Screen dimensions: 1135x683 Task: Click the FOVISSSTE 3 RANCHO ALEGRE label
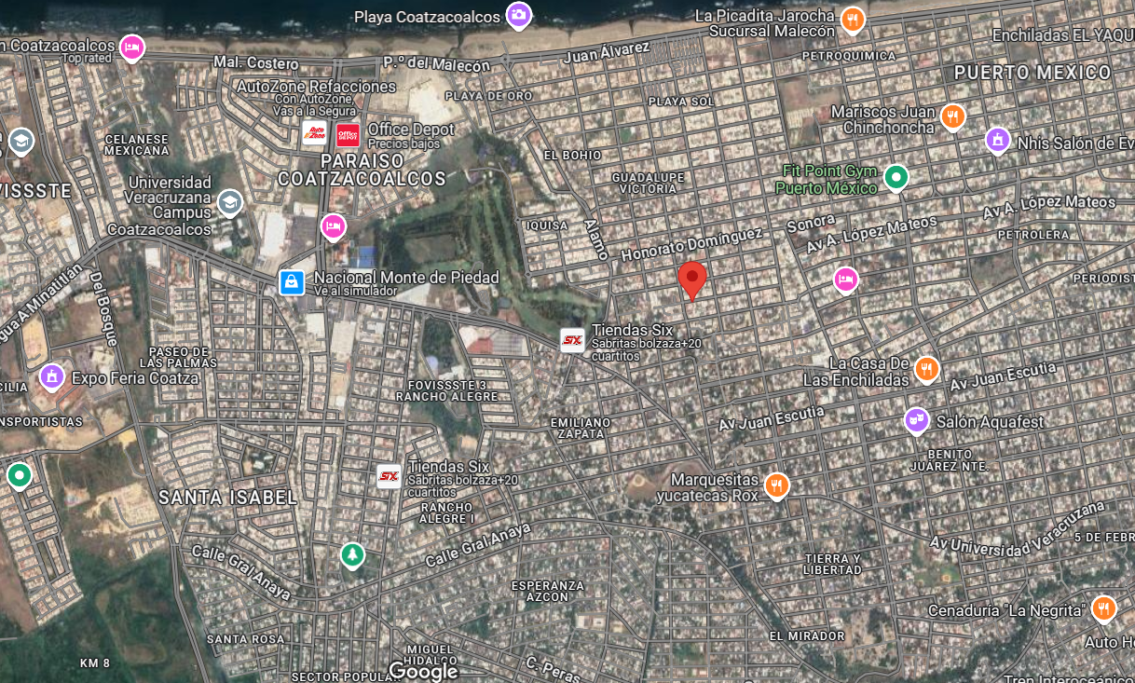coord(448,390)
